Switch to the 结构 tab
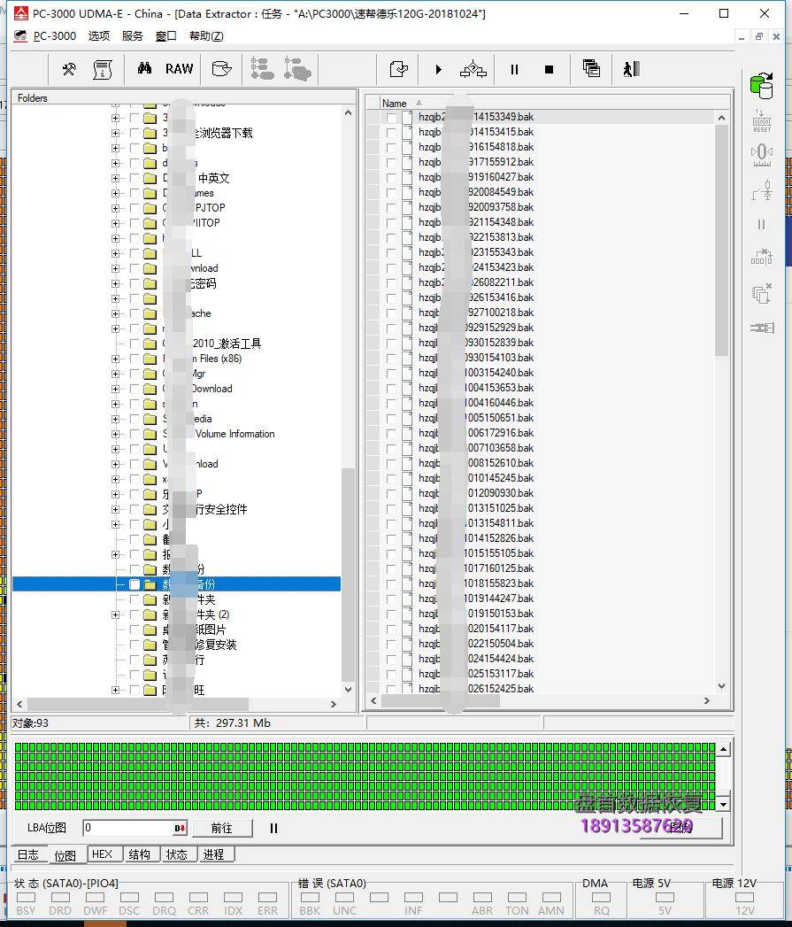 coord(140,854)
